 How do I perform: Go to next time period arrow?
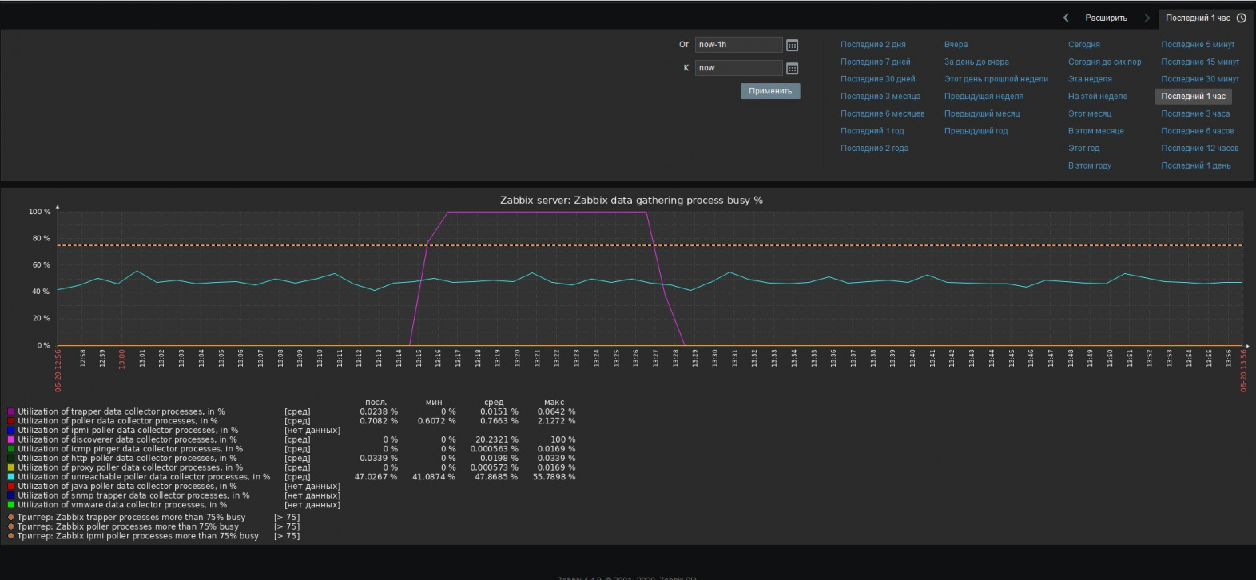[x=1147, y=18]
